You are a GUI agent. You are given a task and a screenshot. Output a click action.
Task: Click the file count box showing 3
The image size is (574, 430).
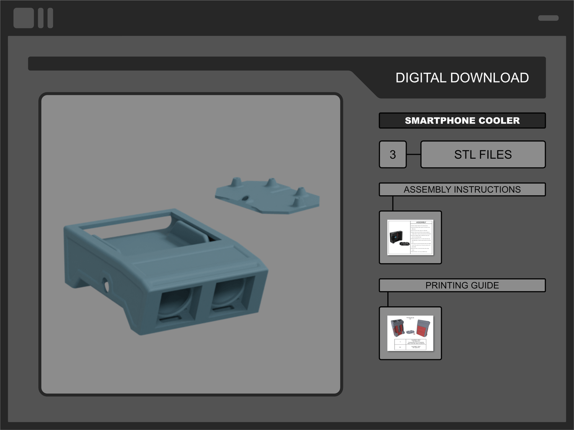393,154
